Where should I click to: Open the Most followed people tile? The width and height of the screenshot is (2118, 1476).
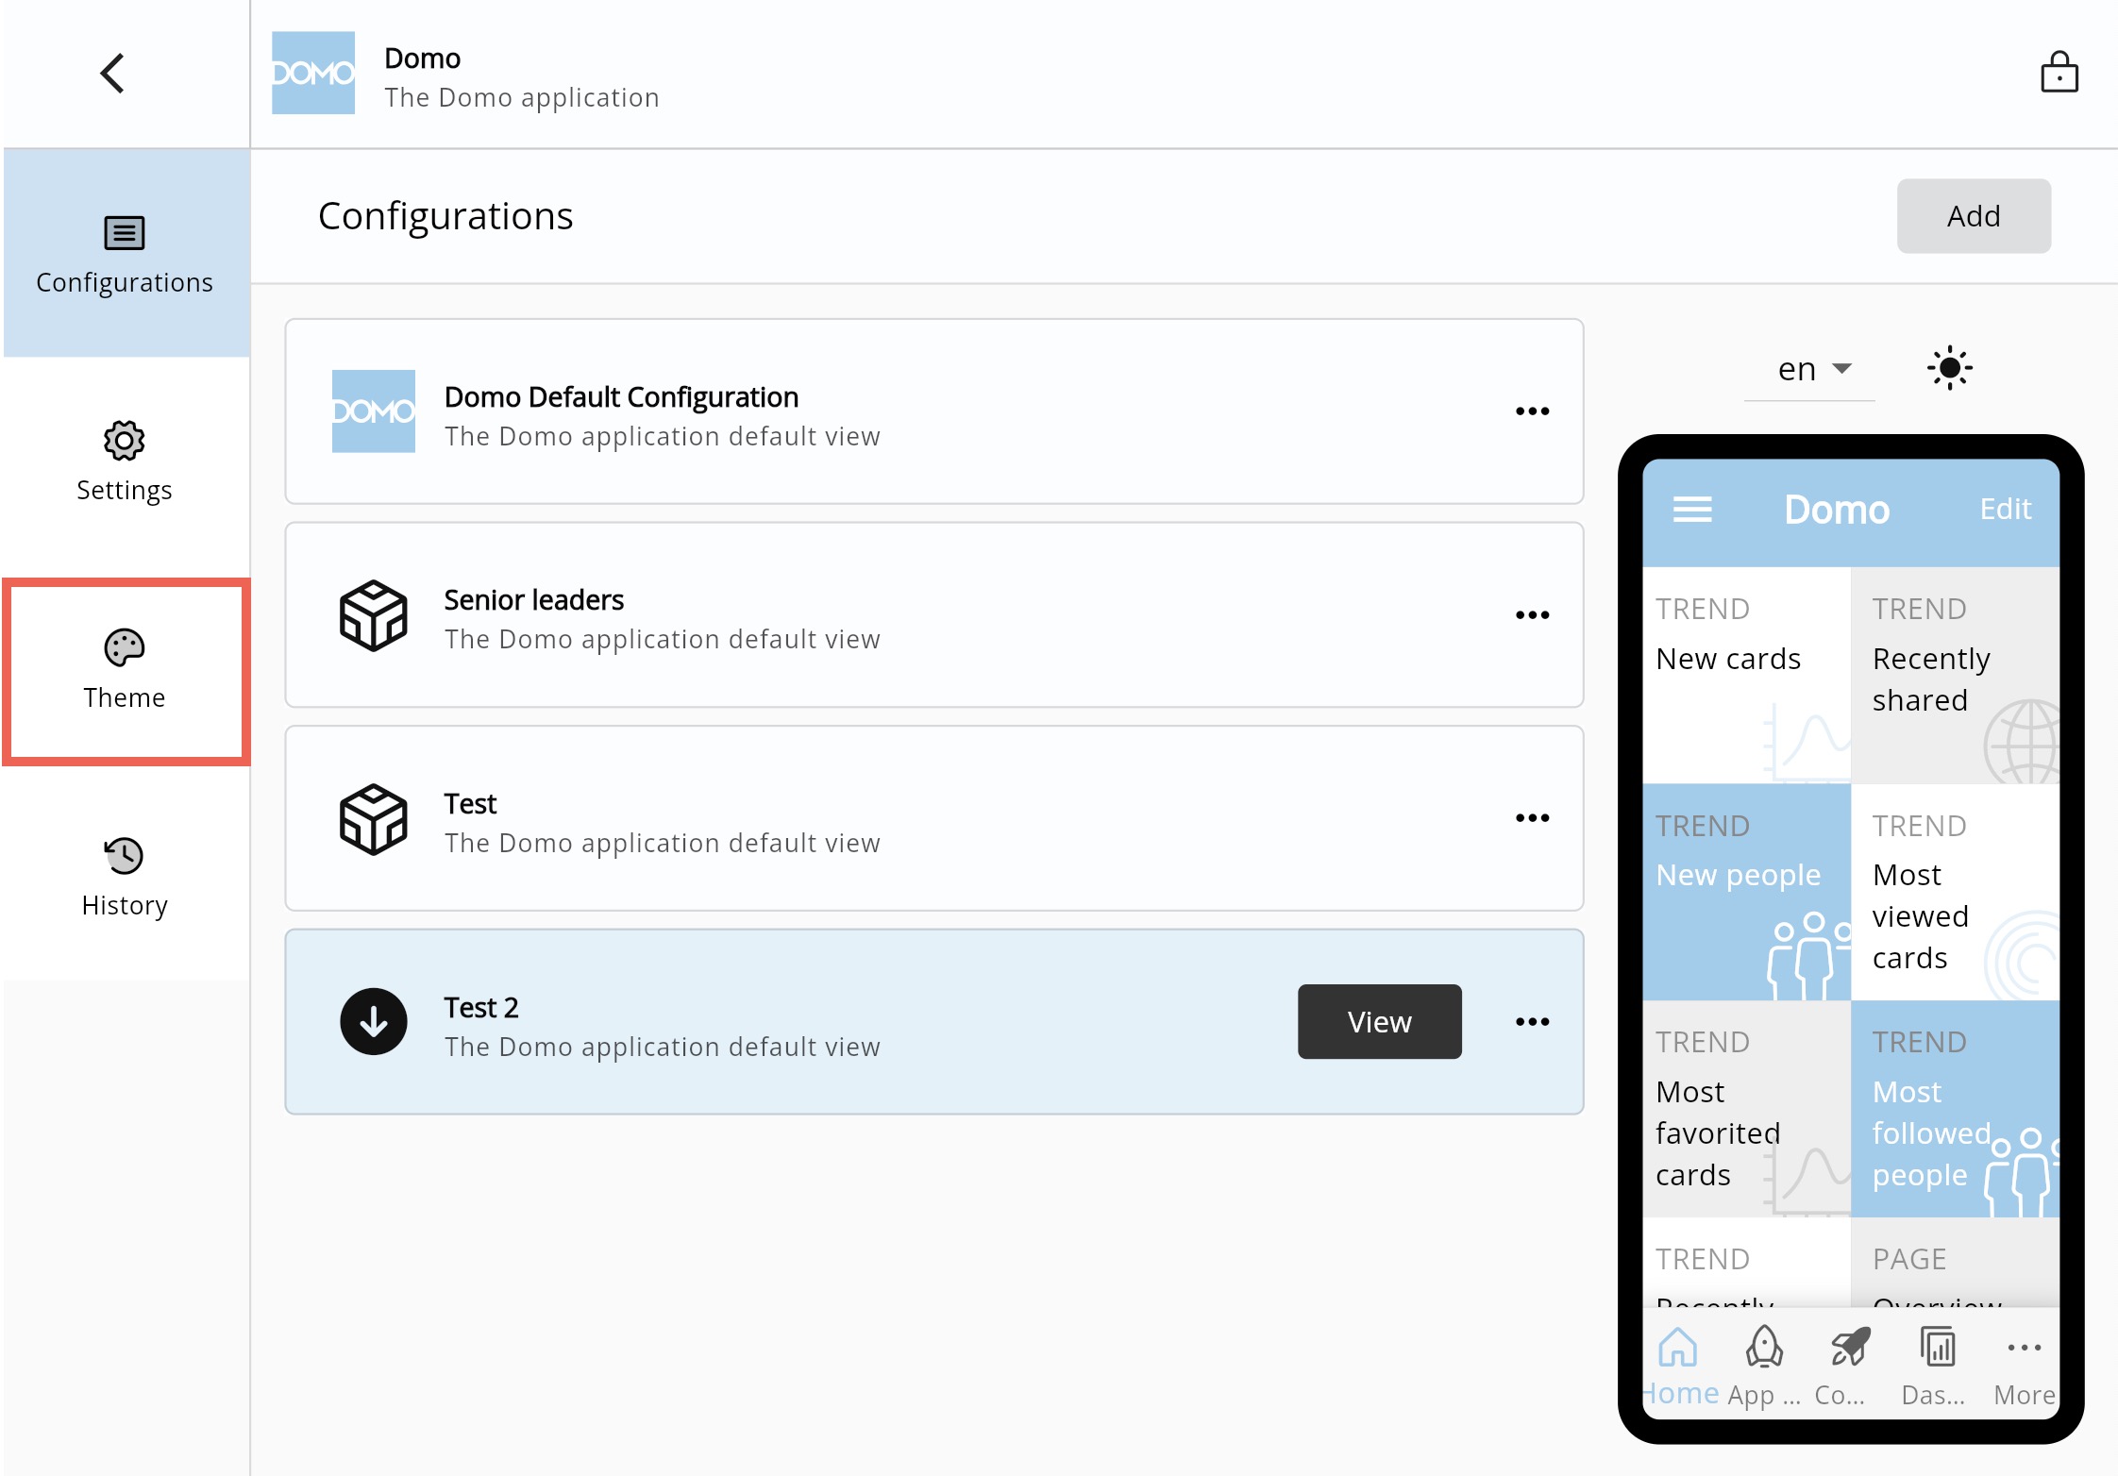1956,1109
